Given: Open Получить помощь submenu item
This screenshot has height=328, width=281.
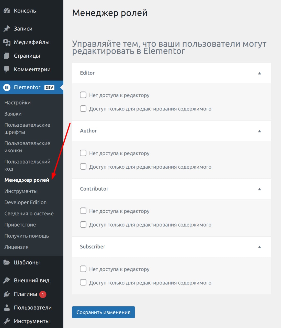Looking at the screenshot, I should point(27,236).
